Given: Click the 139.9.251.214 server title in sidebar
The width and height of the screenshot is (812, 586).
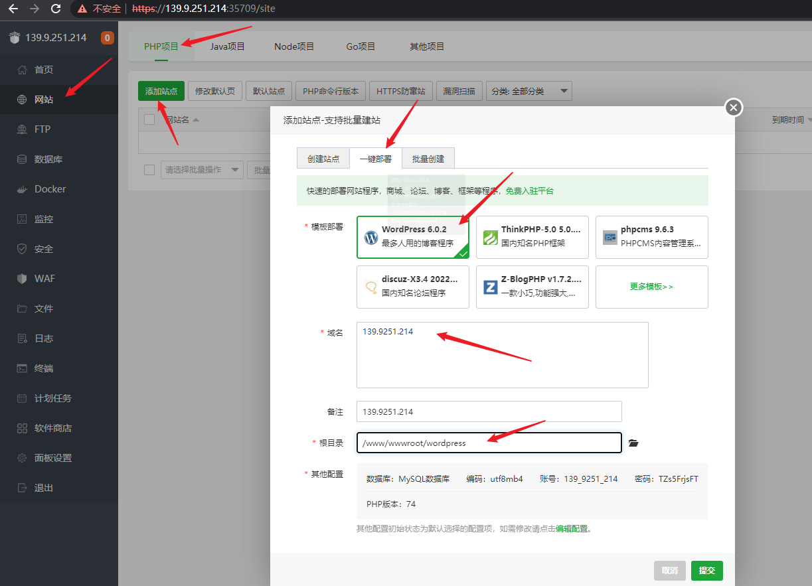Looking at the screenshot, I should pos(56,38).
